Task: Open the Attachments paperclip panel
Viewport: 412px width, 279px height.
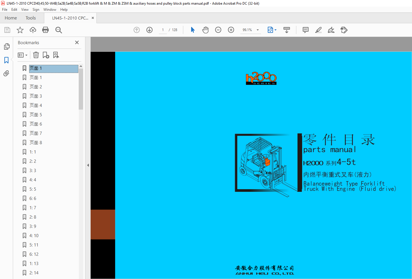Action: pos(6,73)
